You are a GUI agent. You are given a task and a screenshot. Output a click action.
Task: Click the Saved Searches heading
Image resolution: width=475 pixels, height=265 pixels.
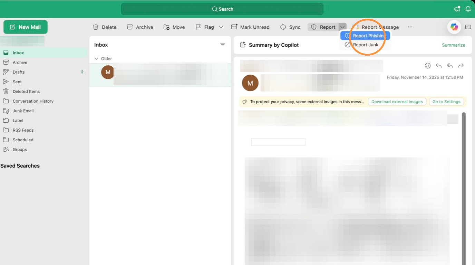click(20, 166)
